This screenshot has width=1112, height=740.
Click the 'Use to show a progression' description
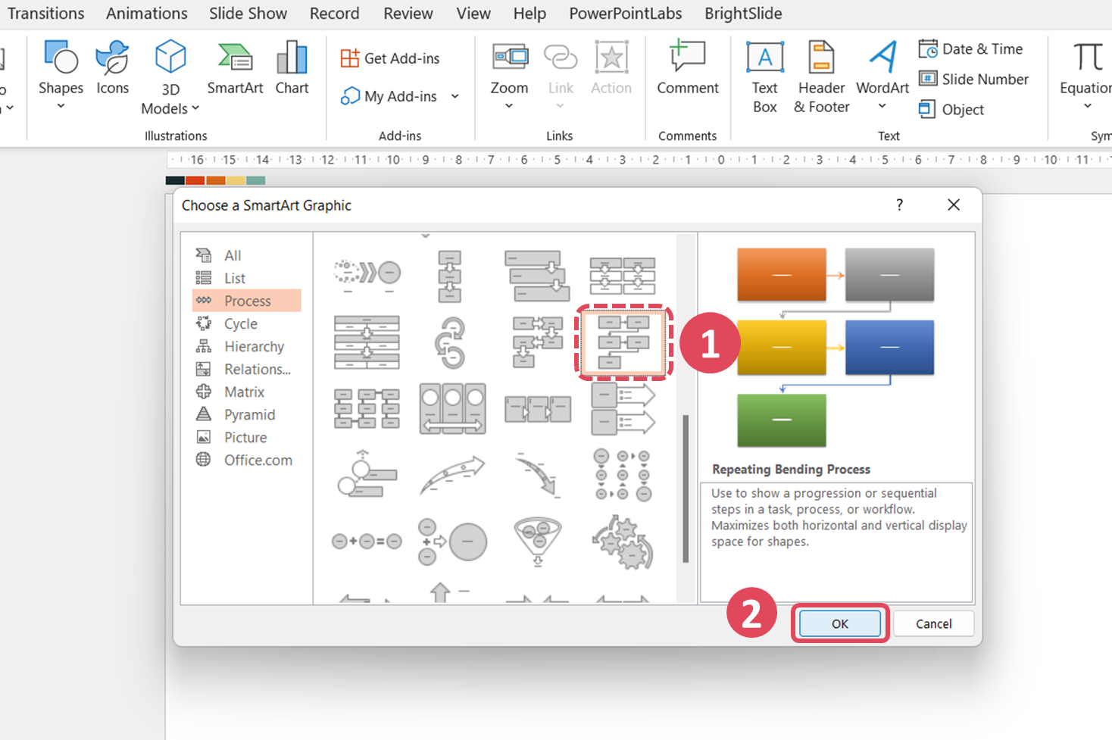click(839, 517)
